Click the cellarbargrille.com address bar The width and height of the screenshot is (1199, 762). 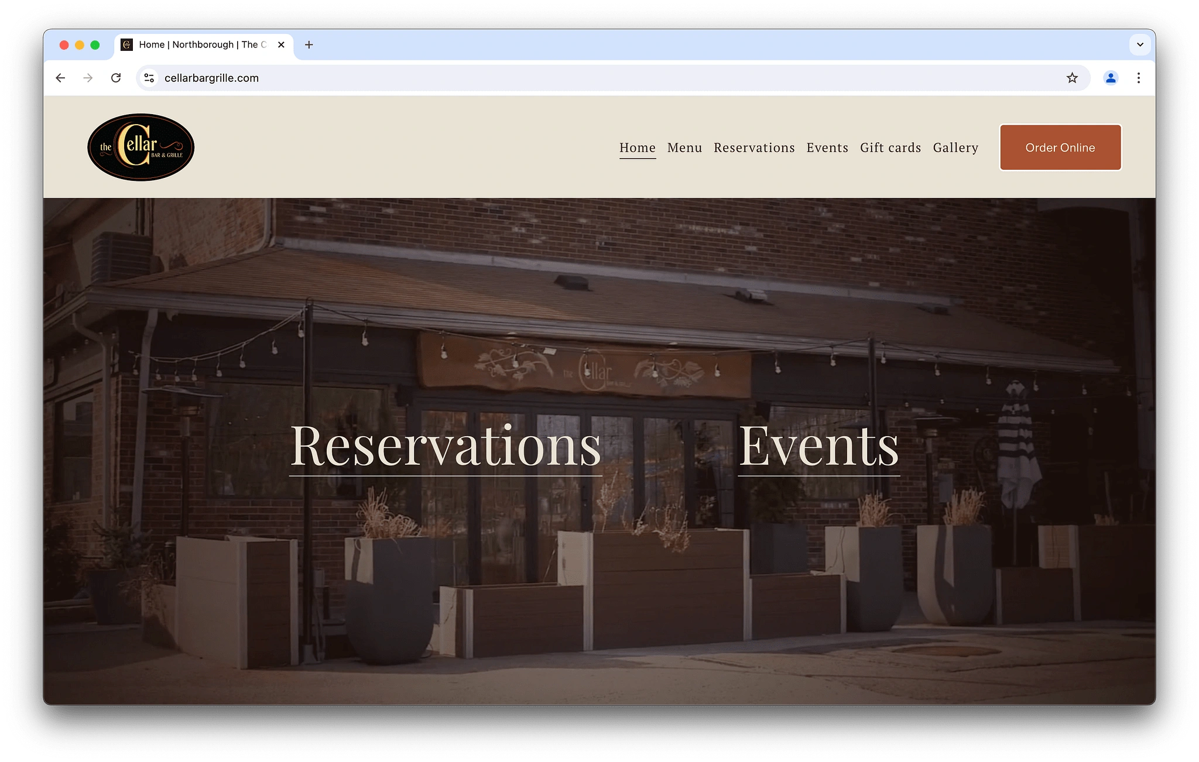click(527, 78)
